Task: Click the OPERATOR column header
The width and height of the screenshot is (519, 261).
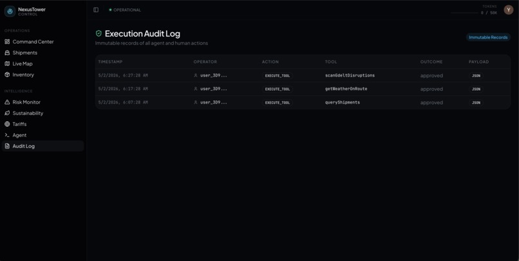Action: click(x=205, y=62)
